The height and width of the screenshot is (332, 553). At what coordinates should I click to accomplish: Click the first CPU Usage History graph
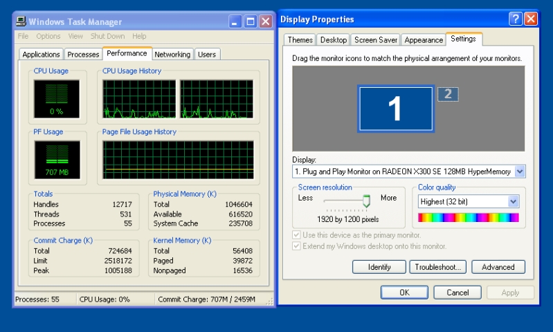(139, 99)
